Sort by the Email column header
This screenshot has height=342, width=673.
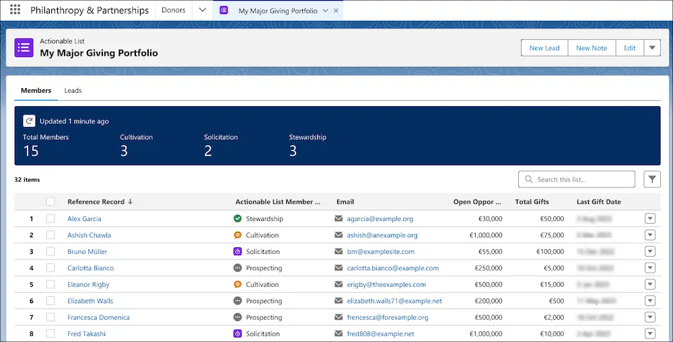pos(345,202)
